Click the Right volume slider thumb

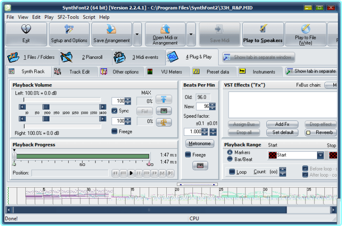coord(46,119)
